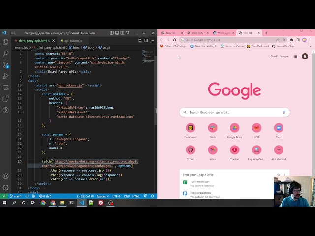Open the Search view in VS Code
Viewport: 315px width, 236px height.
tap(5, 53)
